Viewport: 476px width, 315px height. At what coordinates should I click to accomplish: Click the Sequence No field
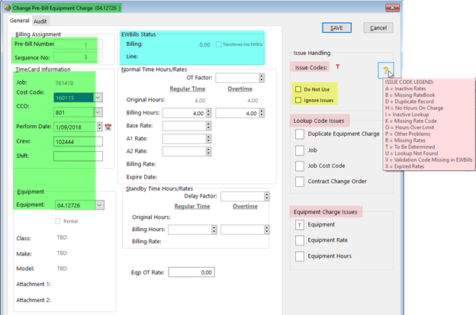tap(78, 57)
